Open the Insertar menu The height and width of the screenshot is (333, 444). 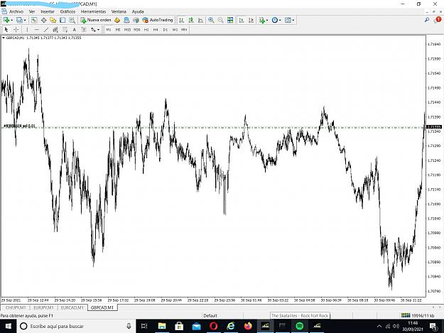[x=48, y=11]
